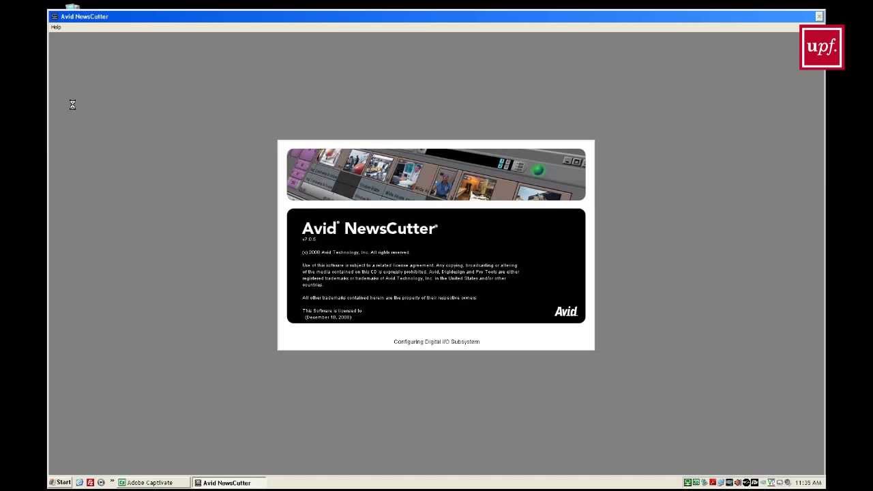Viewport: 873px width, 491px height.
Task: Click the system clock showing 11:35 AM
Action: coord(808,482)
